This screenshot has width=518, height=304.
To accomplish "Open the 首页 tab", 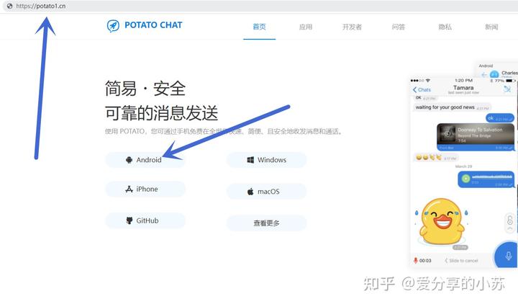I will pyautogui.click(x=259, y=27).
